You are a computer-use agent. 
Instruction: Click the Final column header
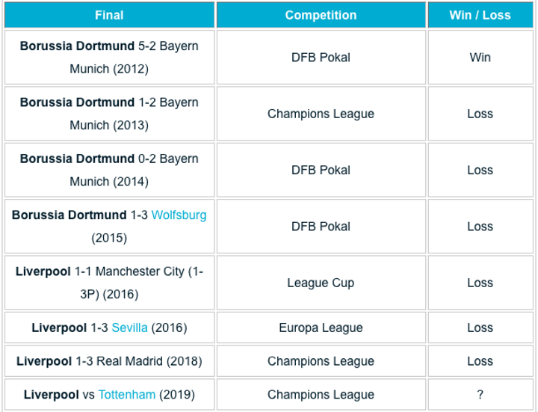(109, 15)
